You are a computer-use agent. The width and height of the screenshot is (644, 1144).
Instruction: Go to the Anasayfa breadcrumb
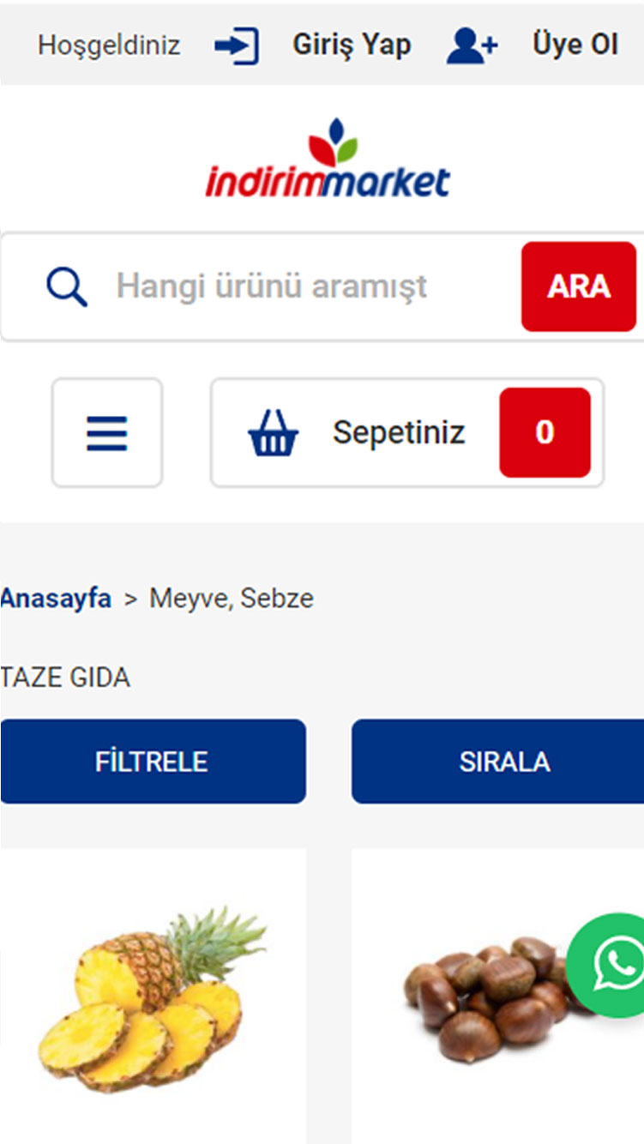click(56, 599)
